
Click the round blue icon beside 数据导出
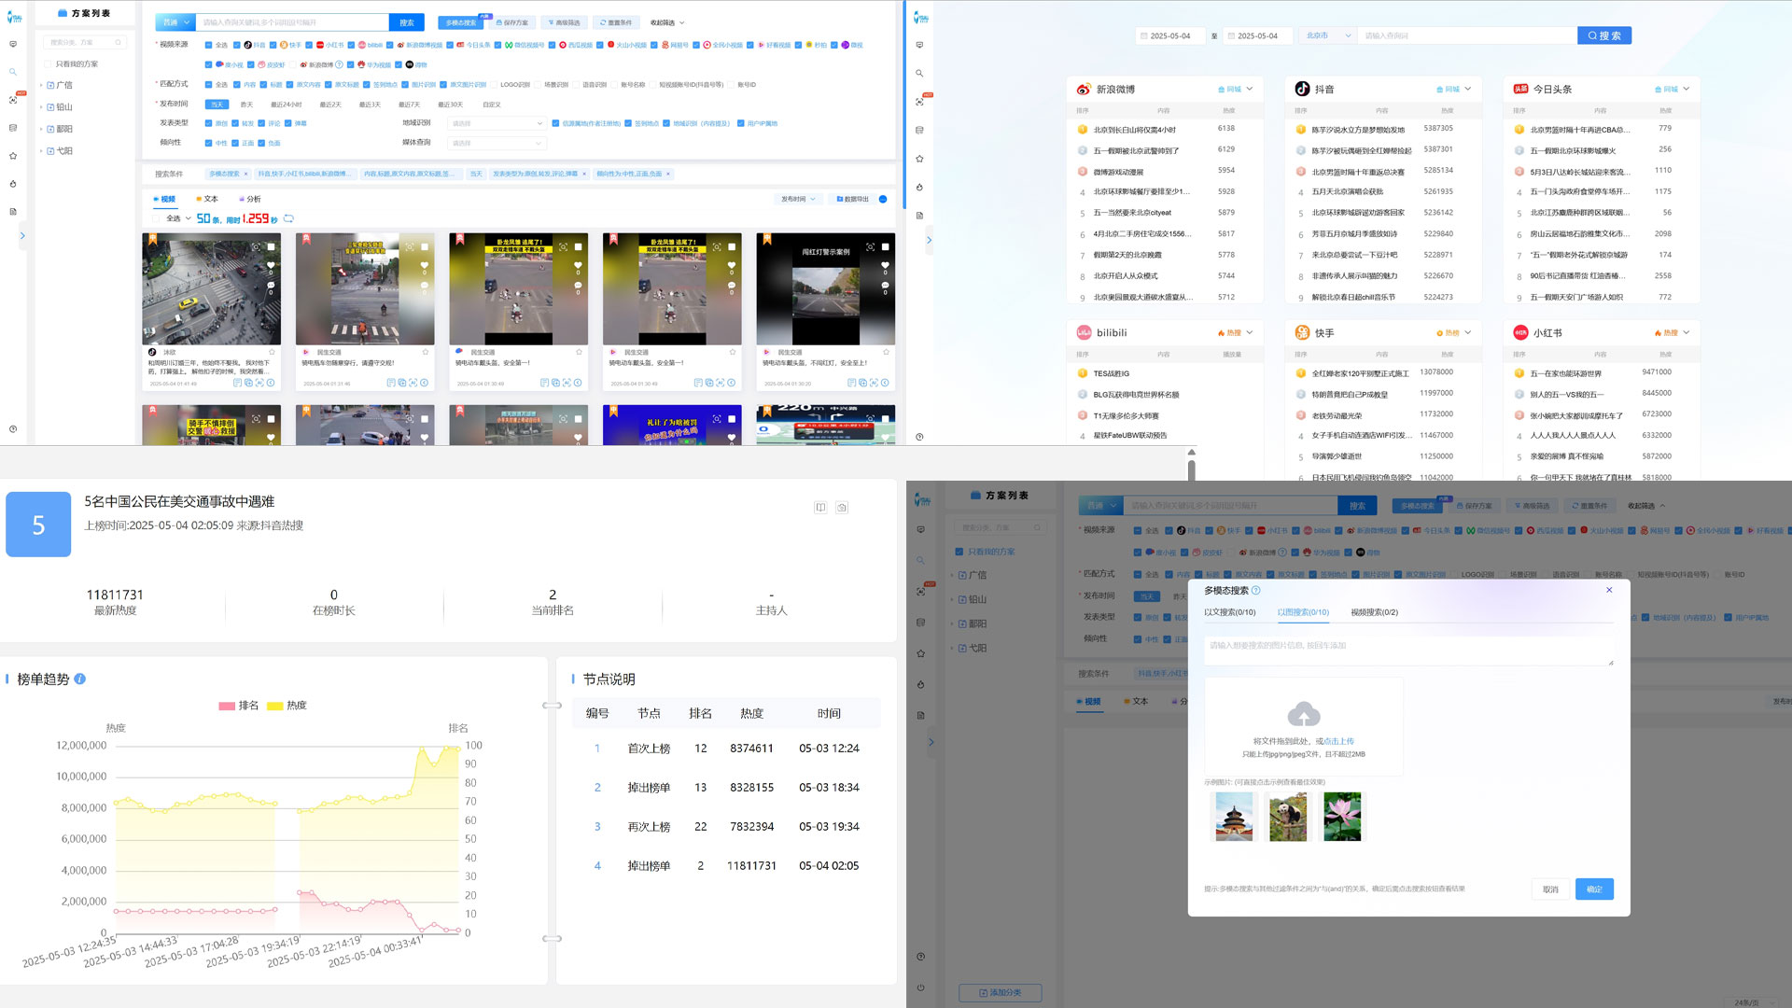tap(883, 199)
